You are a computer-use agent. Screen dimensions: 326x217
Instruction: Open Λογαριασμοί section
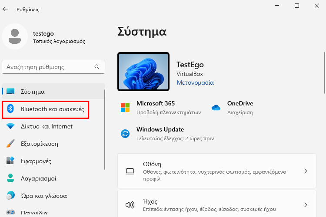coord(53,178)
